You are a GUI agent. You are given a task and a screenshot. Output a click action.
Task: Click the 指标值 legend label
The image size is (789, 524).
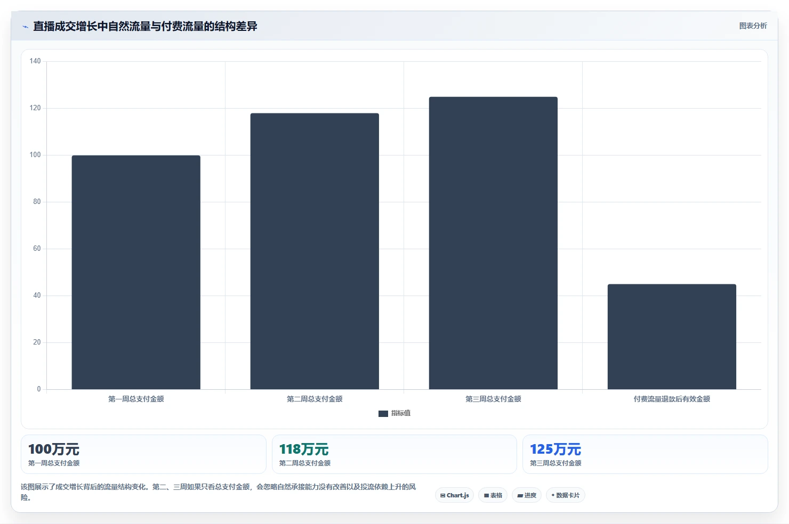click(401, 413)
